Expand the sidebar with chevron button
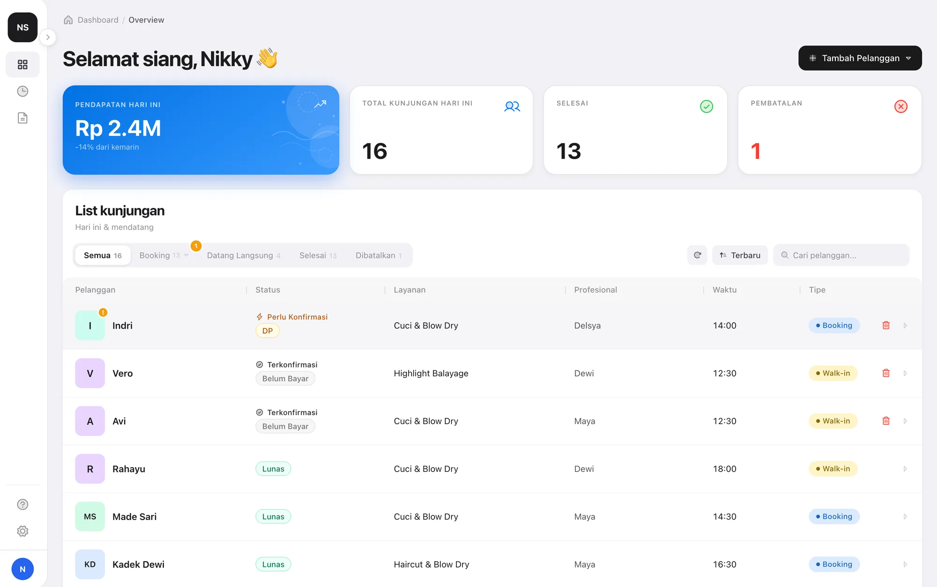The image size is (937, 587). (x=48, y=37)
